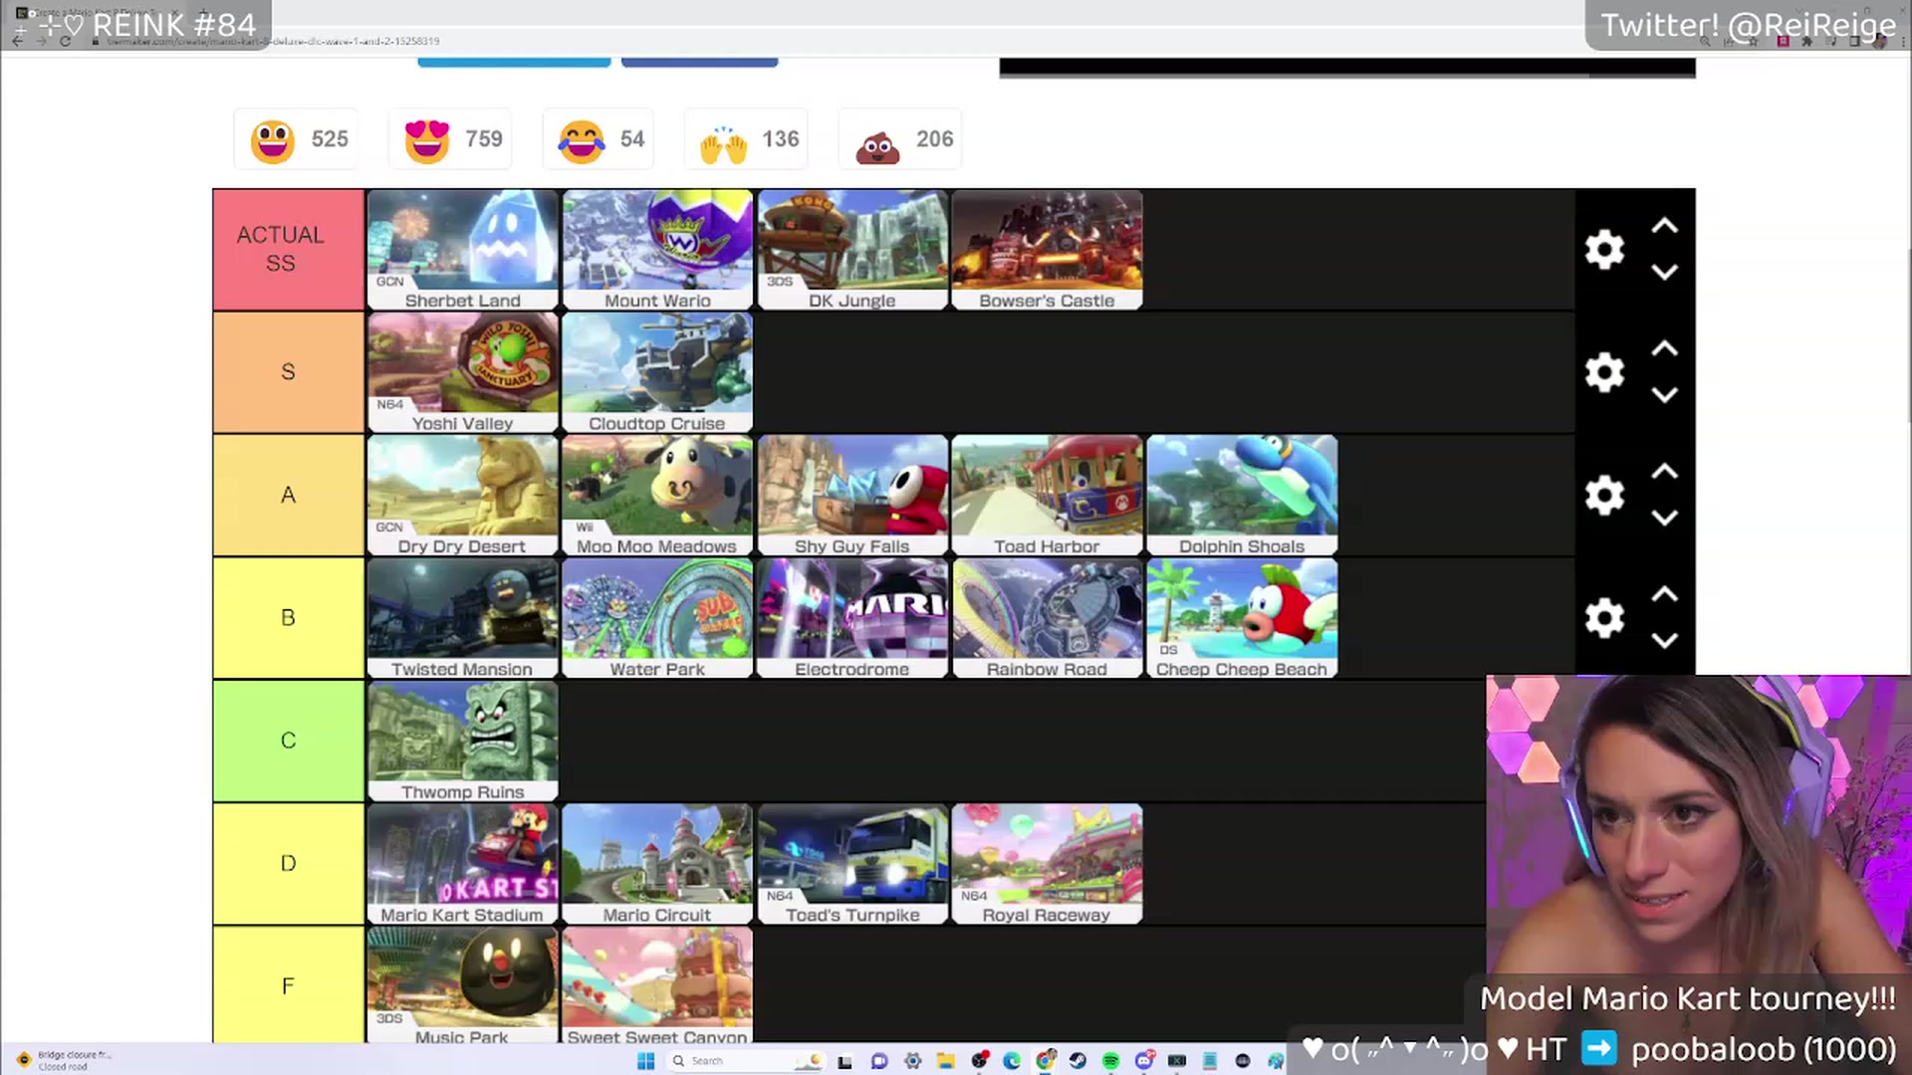This screenshot has height=1075, width=1912.
Task: Click the green C tier label
Action: point(288,741)
